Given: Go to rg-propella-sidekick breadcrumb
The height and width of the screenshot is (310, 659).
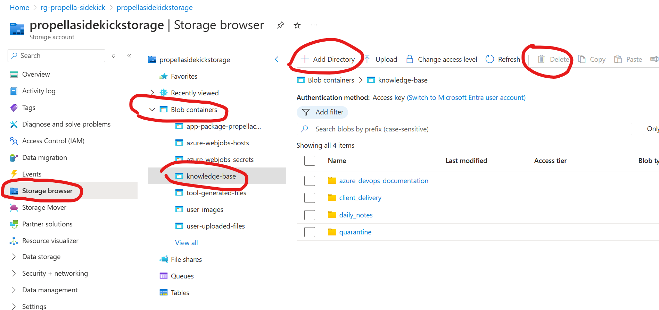Looking at the screenshot, I should (x=73, y=8).
